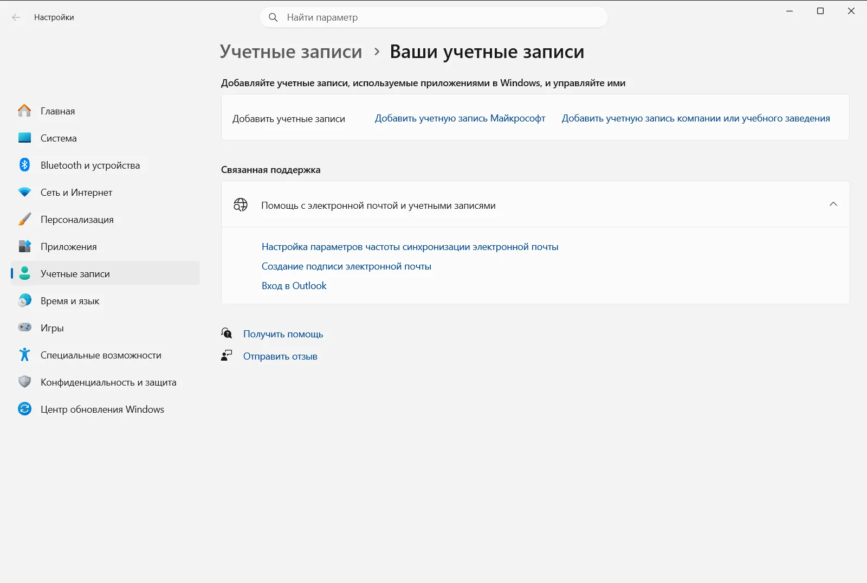This screenshot has width=867, height=583.
Task: Click the shield Конфиденциальность icon
Action: (x=24, y=382)
